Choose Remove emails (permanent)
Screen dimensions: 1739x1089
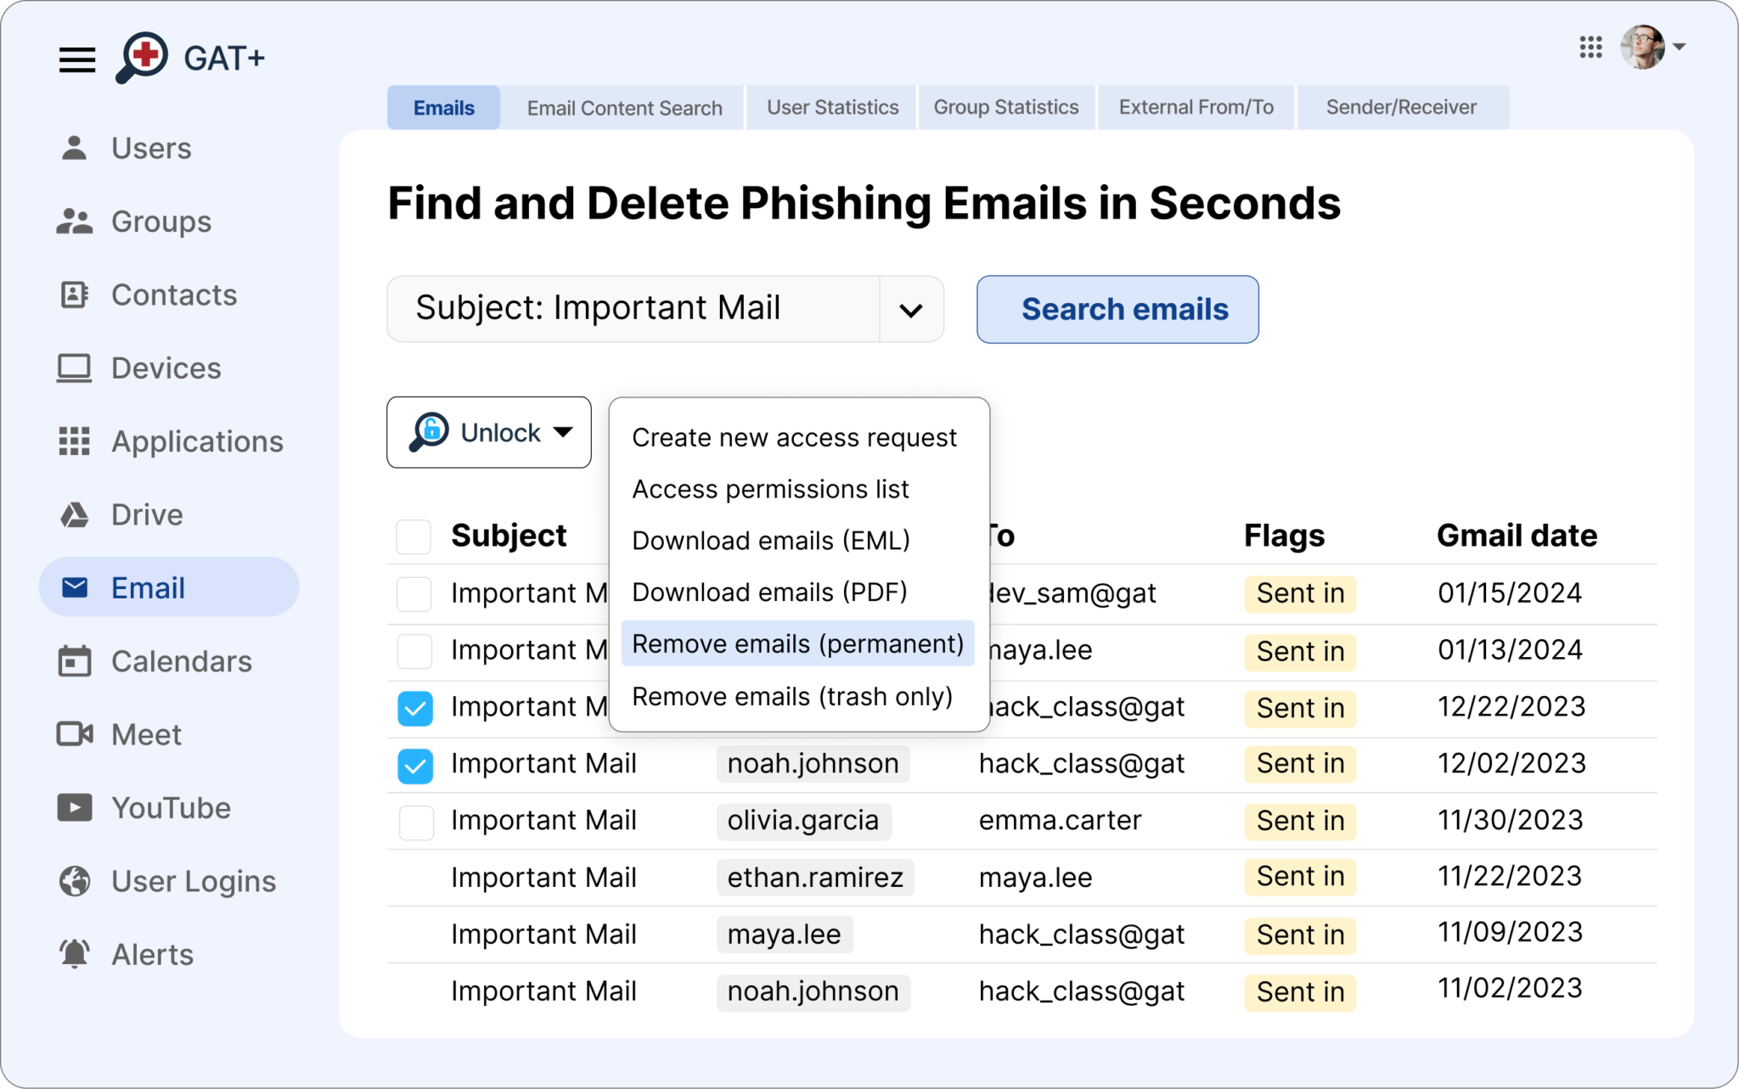click(798, 643)
